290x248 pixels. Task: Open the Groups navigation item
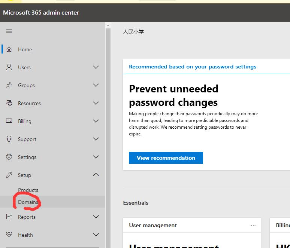coord(52,85)
